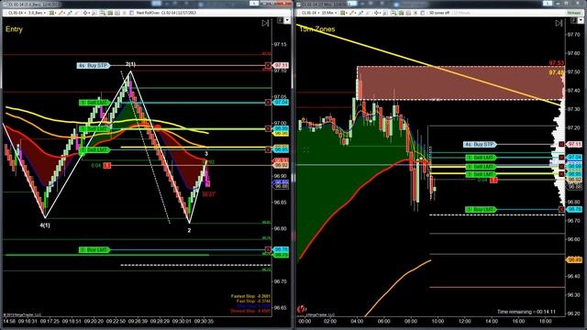Select Buy LMT label in Turn Zones chart
Viewport: 587px width, 330px height.
(x=481, y=210)
